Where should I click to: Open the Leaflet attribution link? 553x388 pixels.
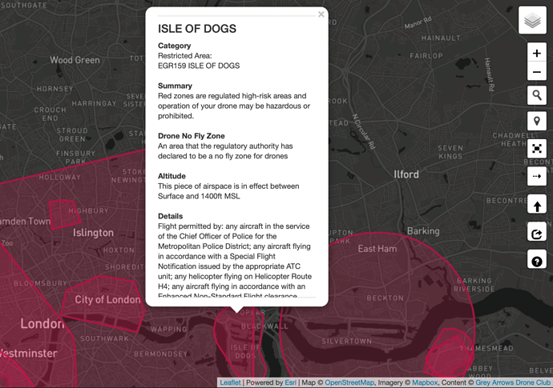[231, 382]
